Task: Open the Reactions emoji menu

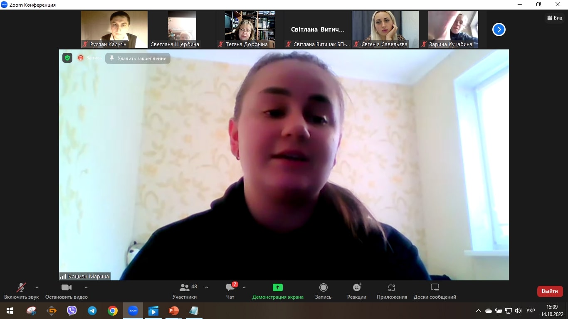Action: [357, 287]
